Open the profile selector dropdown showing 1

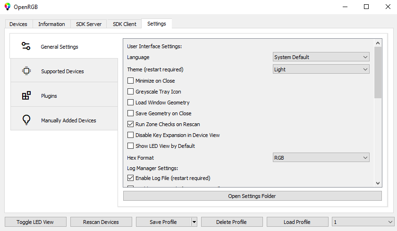(363, 222)
